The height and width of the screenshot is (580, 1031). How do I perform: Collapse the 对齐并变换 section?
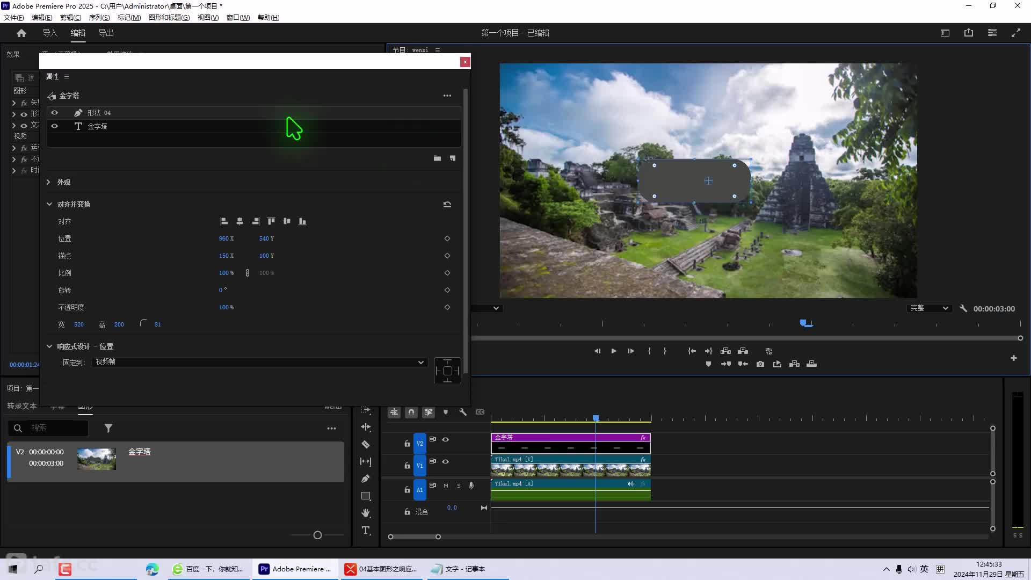(x=49, y=204)
